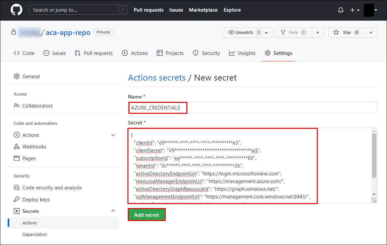Click the Settings tab gear icon
Screen dimensions: 387x245
click(268, 53)
